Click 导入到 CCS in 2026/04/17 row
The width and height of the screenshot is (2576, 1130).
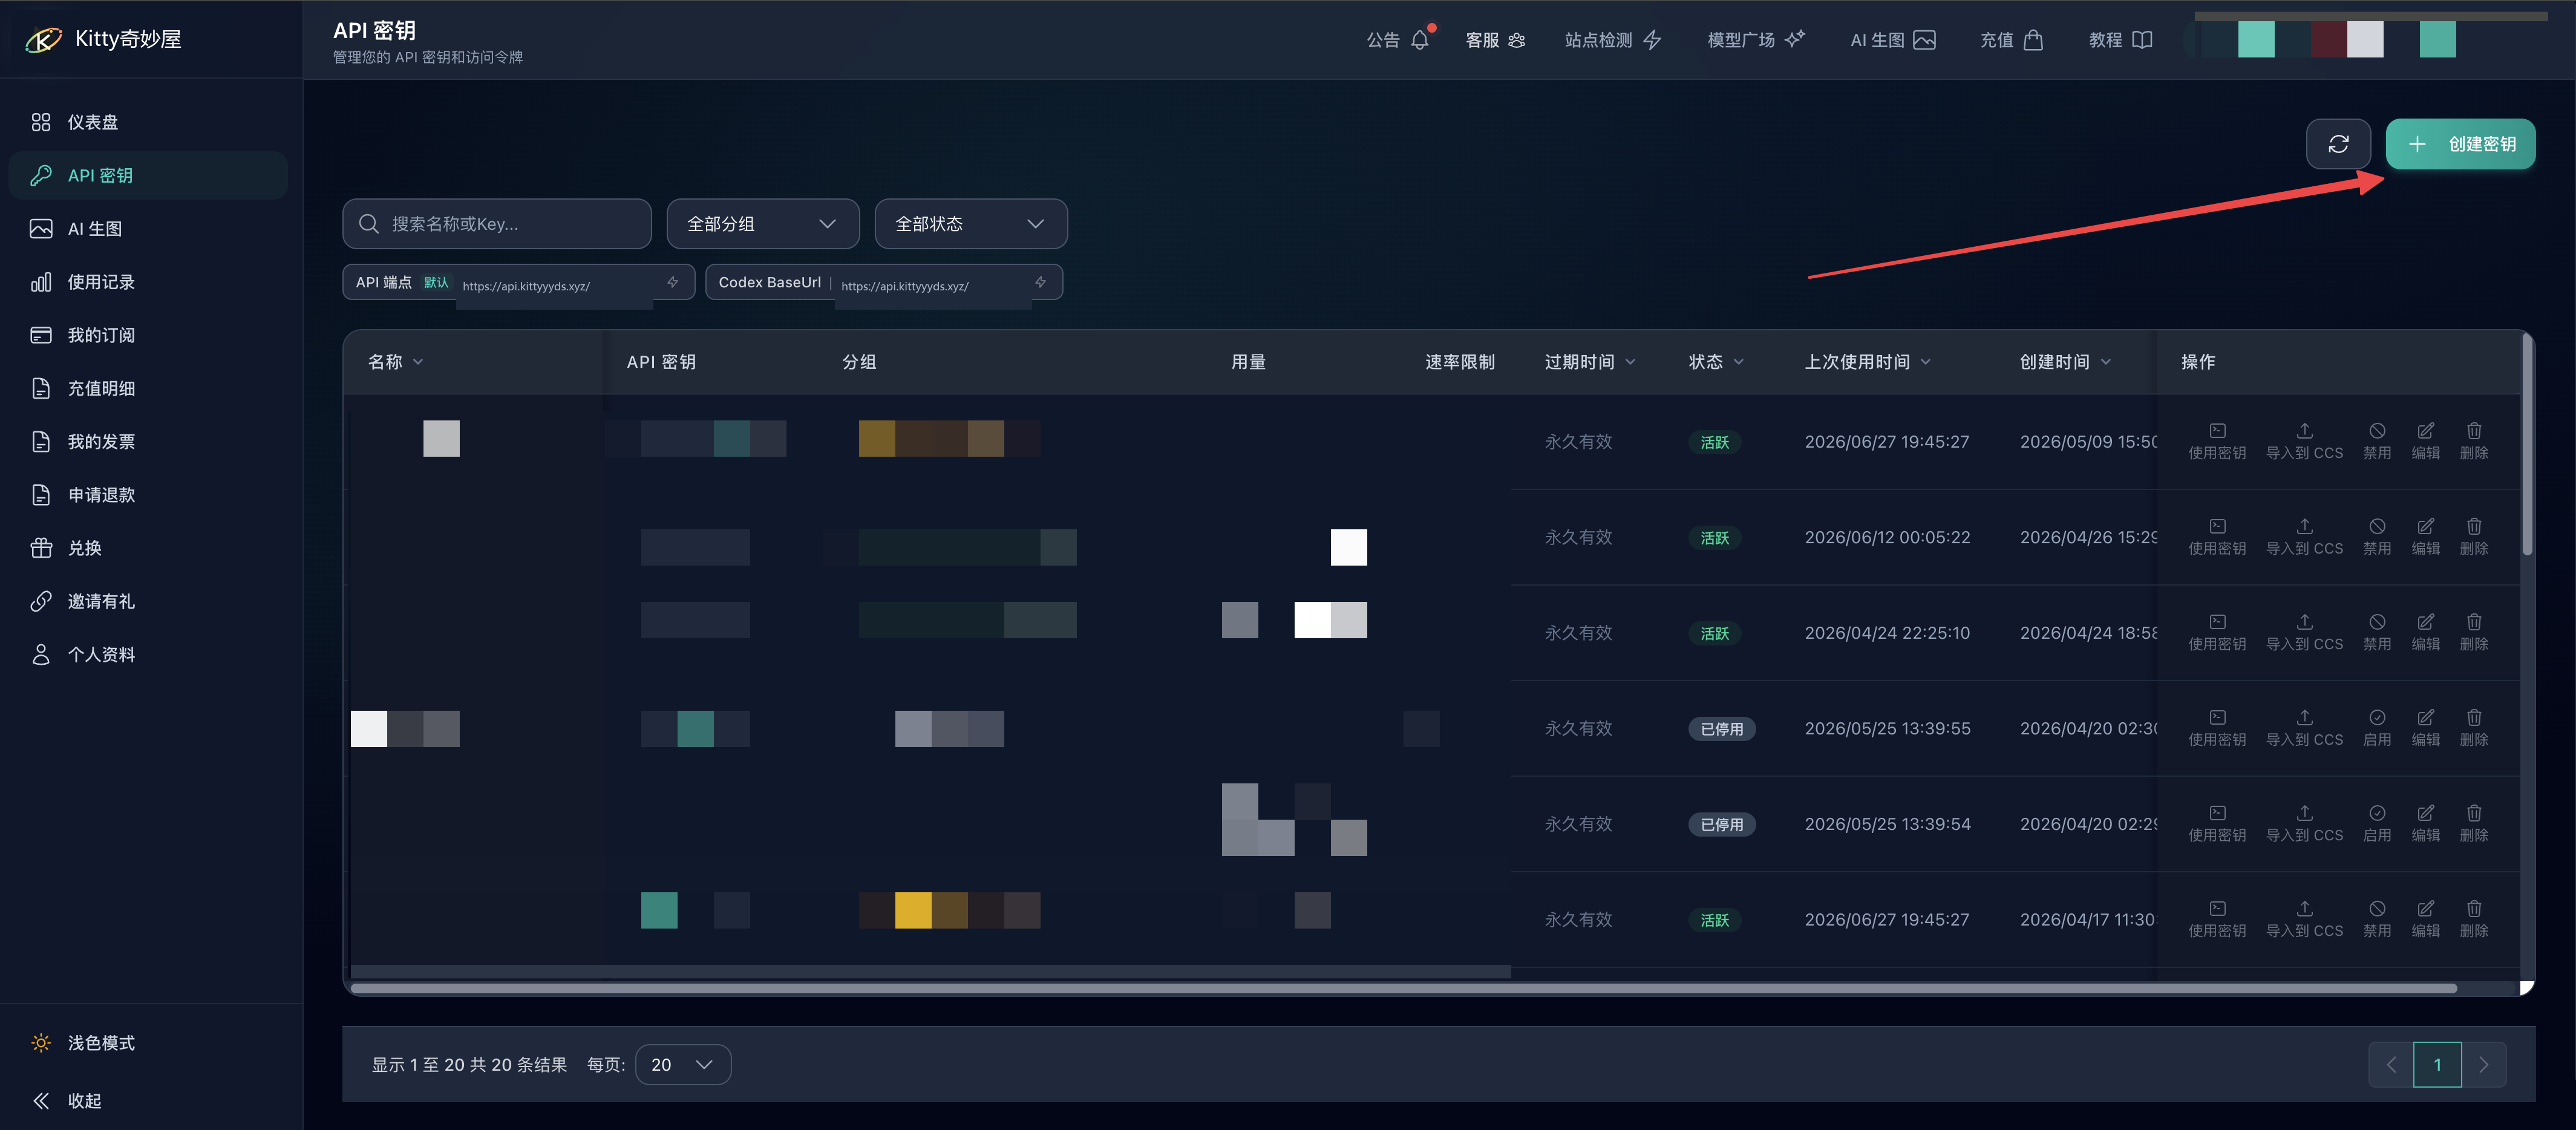click(x=2304, y=919)
